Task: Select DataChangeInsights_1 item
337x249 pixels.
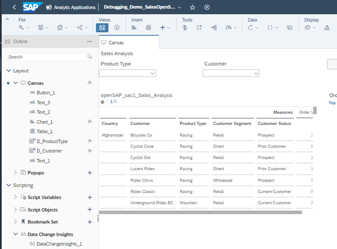Action: (59, 244)
